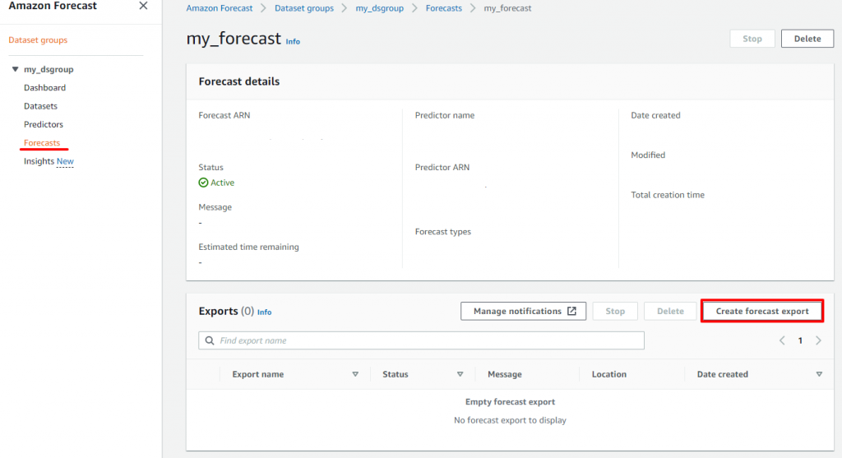
Task: Create a forecast export
Action: (762, 311)
